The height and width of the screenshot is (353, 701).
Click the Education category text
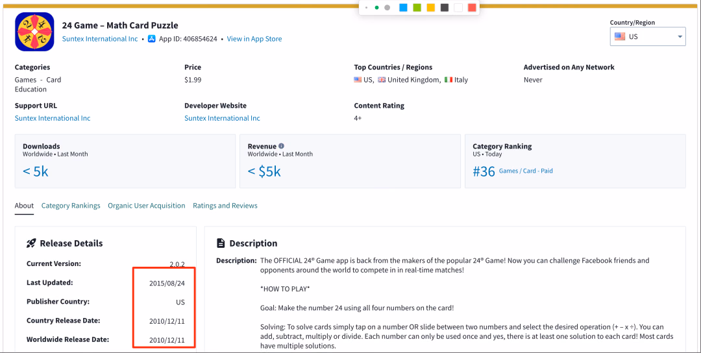point(31,89)
